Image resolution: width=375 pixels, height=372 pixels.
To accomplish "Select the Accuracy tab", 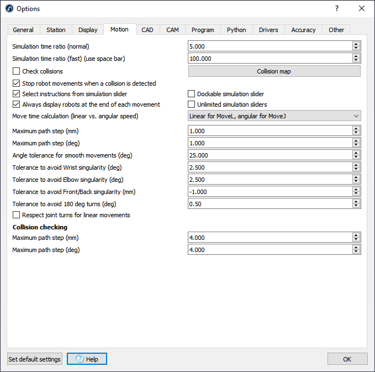I will 303,30.
